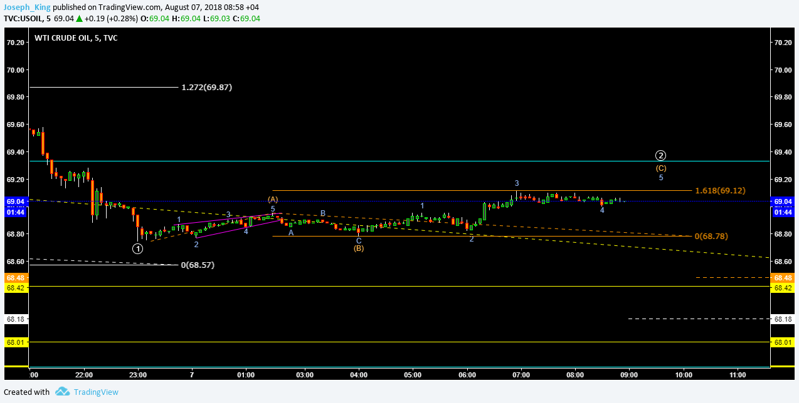Click the orange (B) wave label
Viewport: 799px width, 403px height.
click(x=359, y=248)
